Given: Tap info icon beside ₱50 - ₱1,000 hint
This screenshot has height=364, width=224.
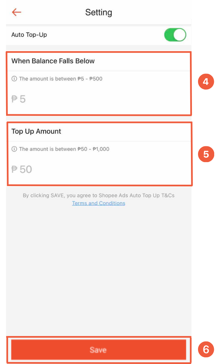Looking at the screenshot, I should click(14, 149).
